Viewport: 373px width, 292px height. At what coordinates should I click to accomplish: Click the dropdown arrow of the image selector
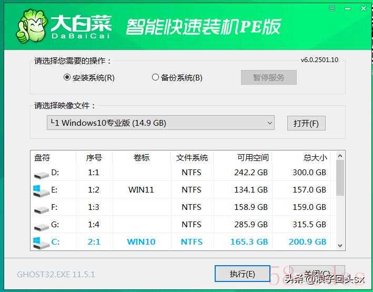(x=269, y=123)
